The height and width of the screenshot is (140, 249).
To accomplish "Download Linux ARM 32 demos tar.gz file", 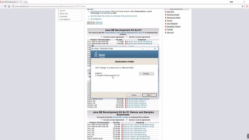I will point(138,124).
